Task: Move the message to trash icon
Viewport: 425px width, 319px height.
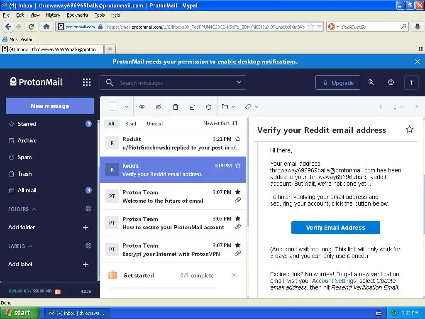Action: pyautogui.click(x=176, y=107)
